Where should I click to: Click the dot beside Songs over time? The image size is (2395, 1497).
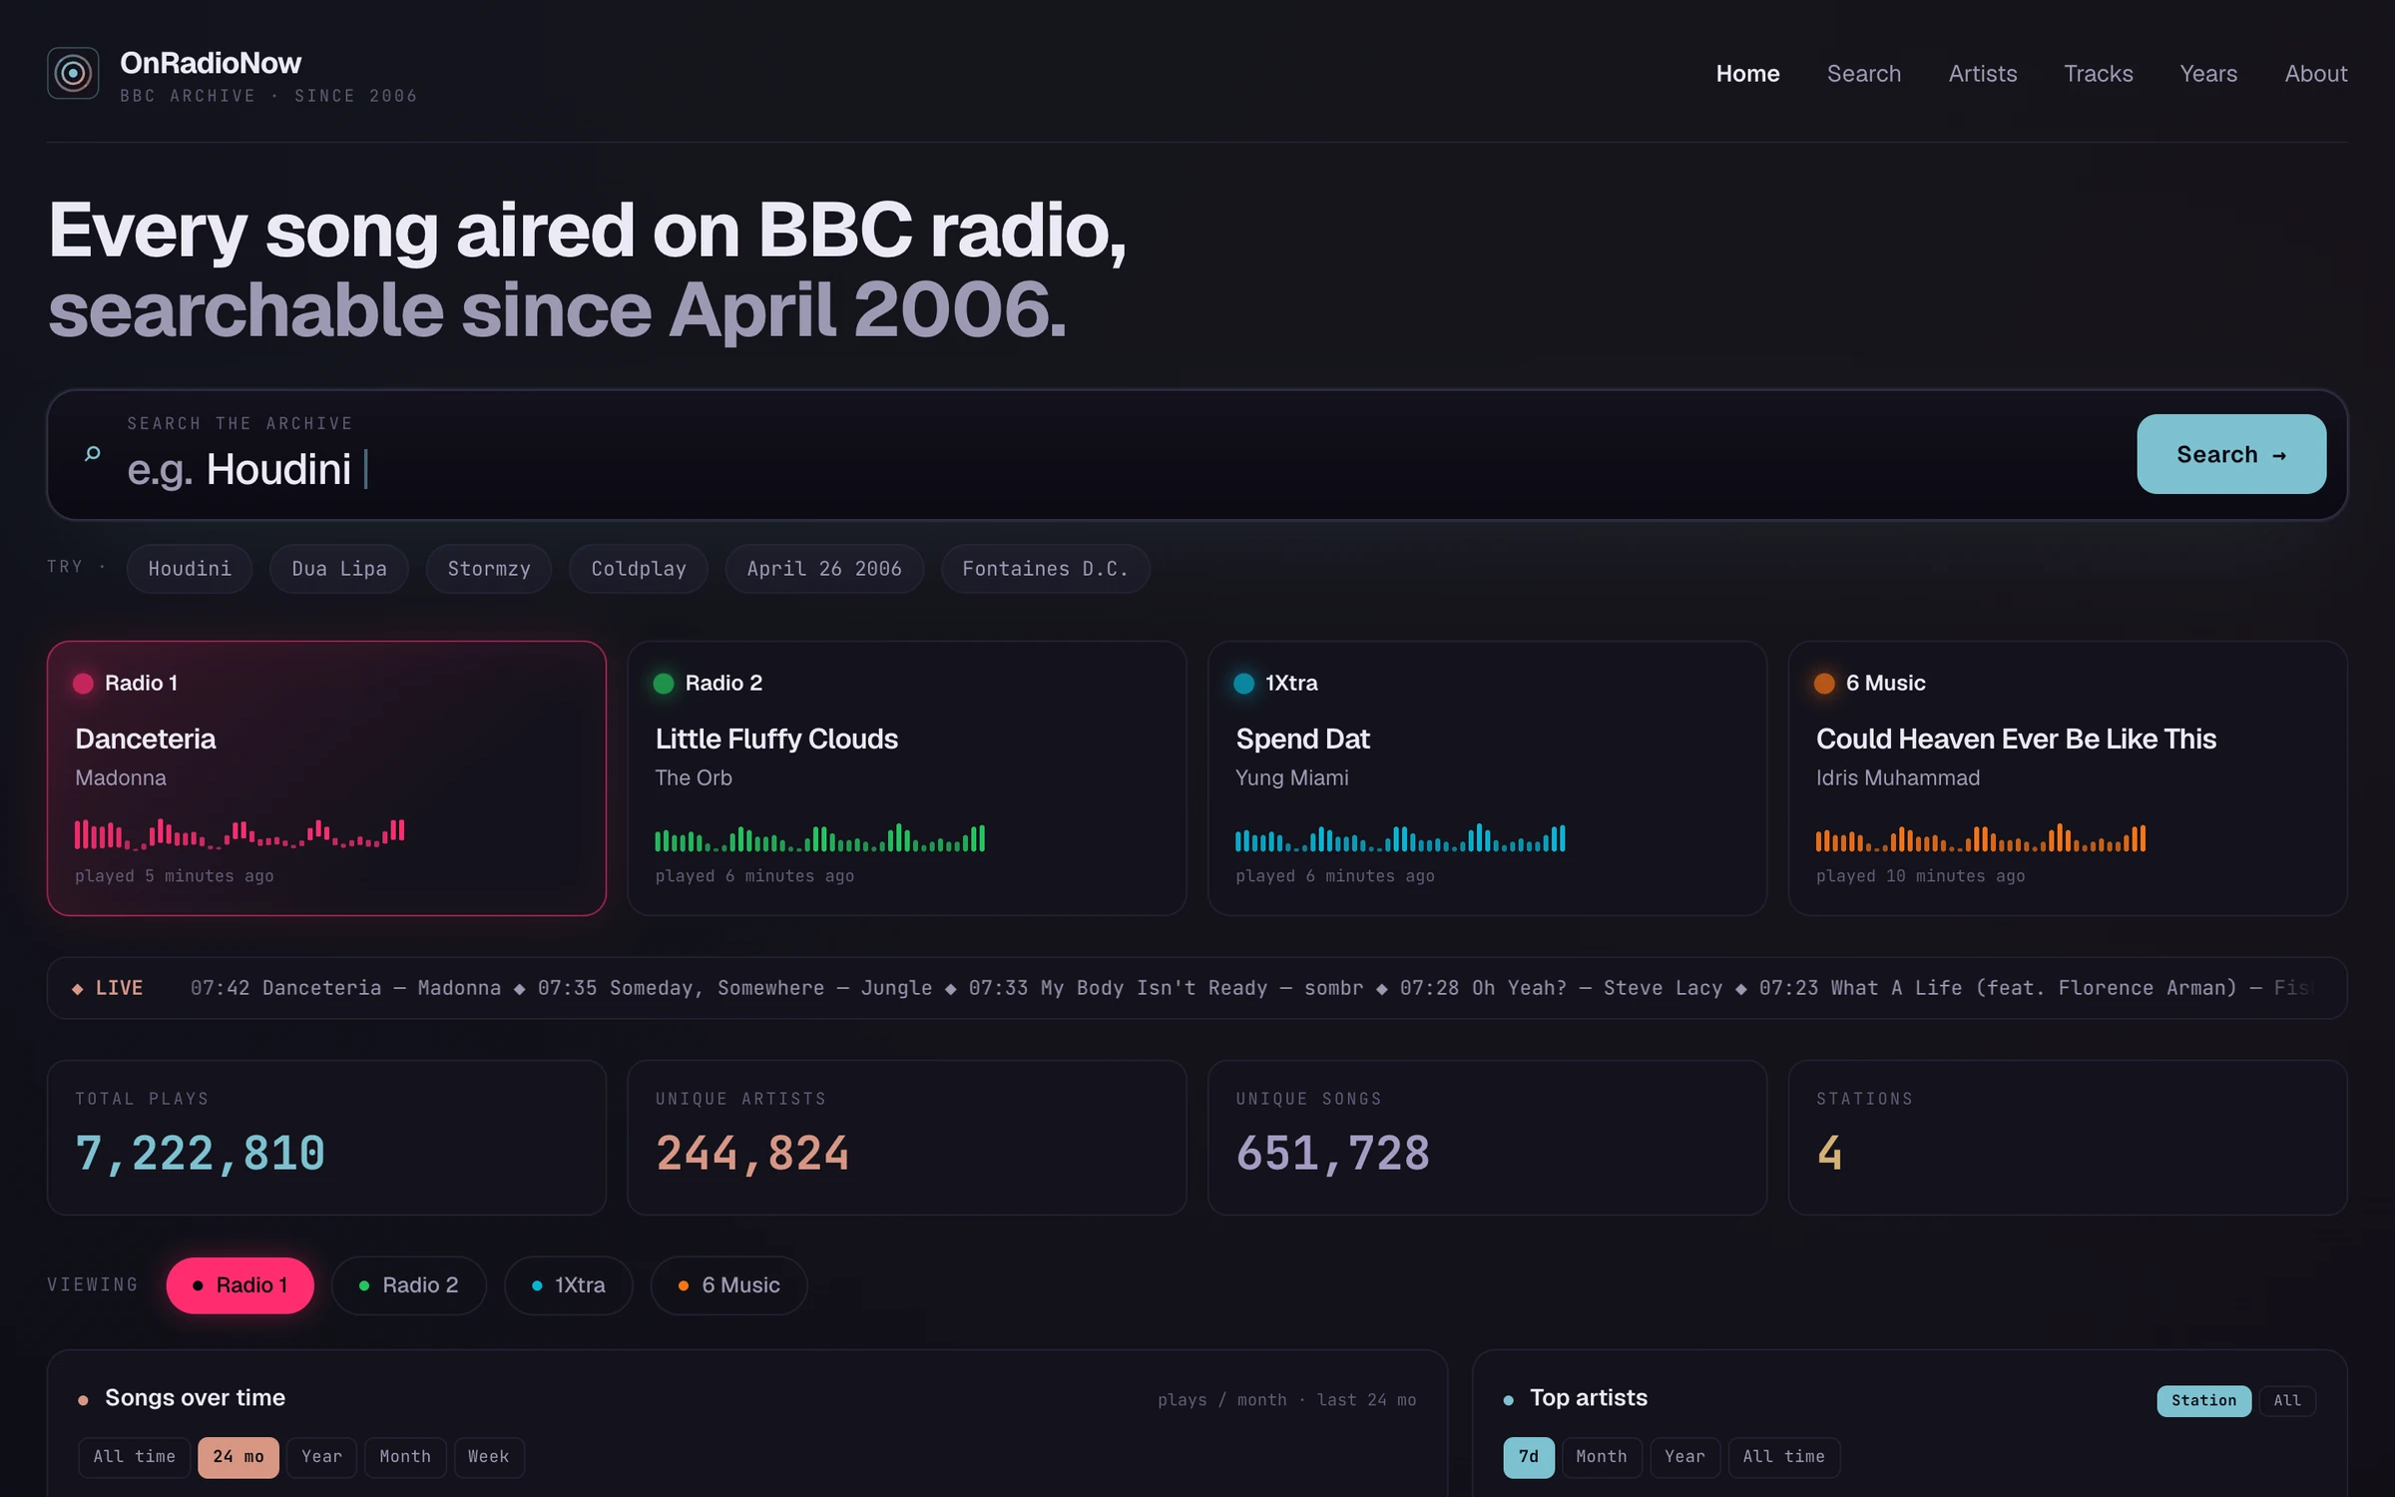point(83,1400)
